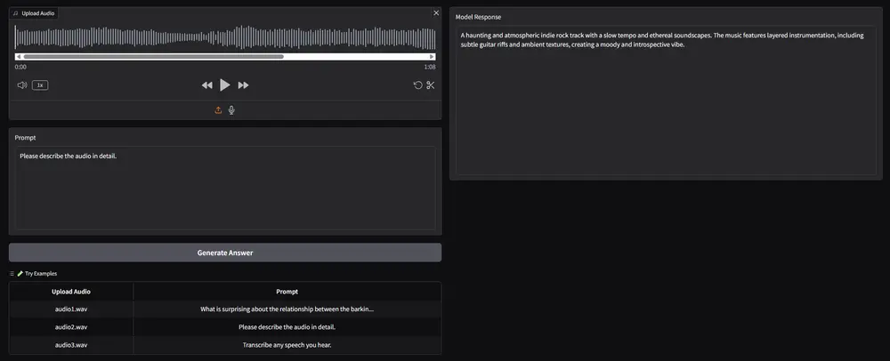Click the rewind (skip backward) icon

pyautogui.click(x=206, y=85)
